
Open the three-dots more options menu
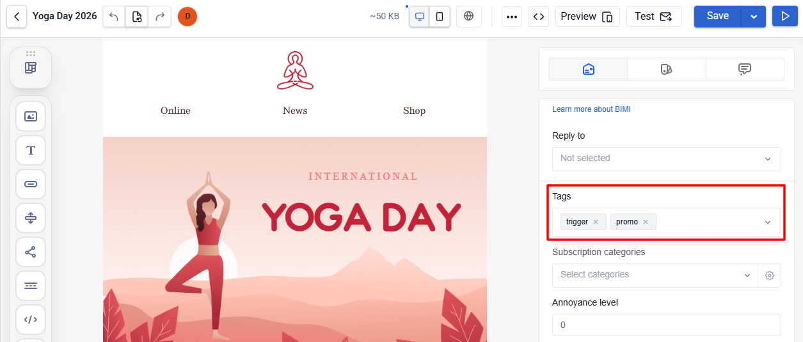(x=512, y=17)
